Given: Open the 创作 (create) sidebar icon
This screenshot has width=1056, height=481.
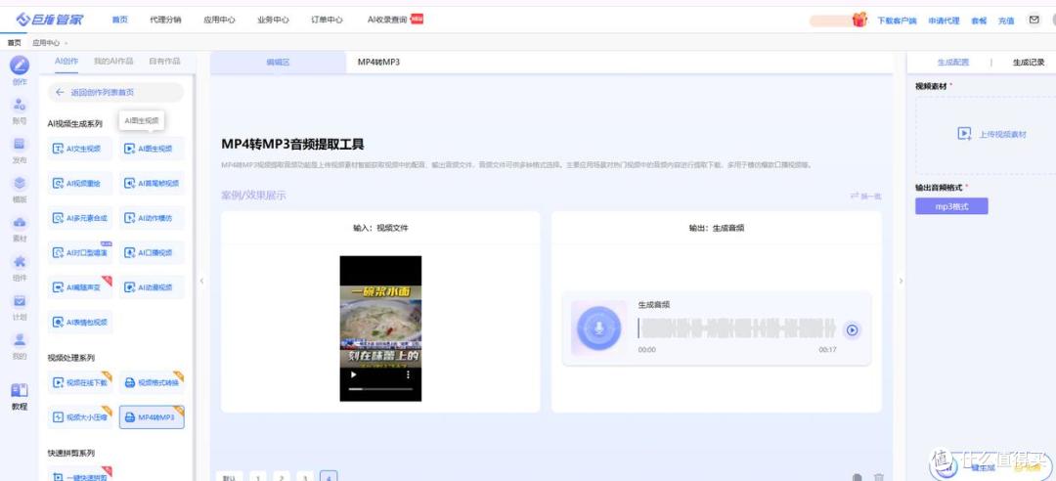Looking at the screenshot, I should [21, 66].
